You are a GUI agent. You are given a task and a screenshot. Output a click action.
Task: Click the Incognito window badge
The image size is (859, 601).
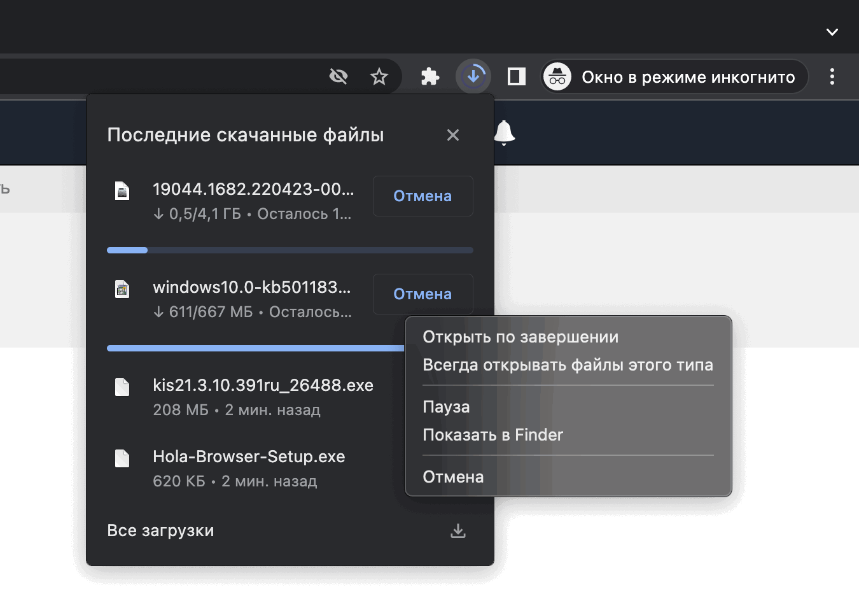(x=674, y=77)
